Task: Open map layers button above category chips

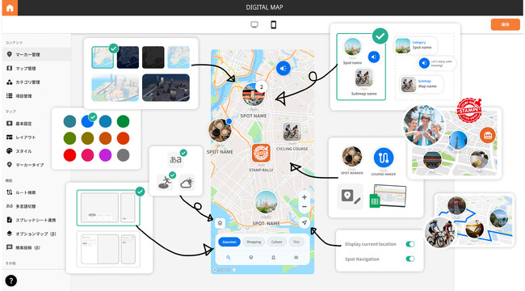Action: (220, 223)
